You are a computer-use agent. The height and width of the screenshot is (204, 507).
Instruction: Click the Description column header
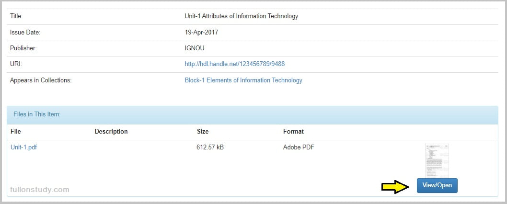[x=111, y=131]
